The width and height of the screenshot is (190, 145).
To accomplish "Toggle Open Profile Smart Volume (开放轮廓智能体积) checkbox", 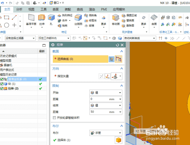I will (54, 118).
